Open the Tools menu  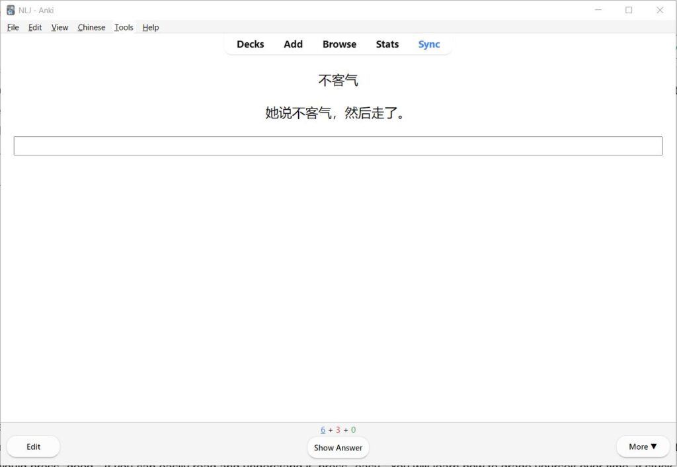point(123,27)
